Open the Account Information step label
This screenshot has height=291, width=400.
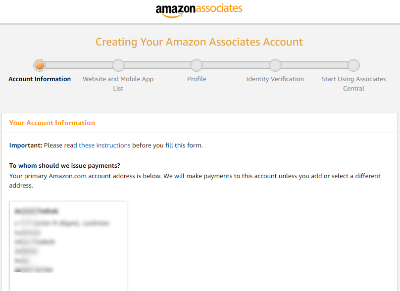(x=40, y=79)
